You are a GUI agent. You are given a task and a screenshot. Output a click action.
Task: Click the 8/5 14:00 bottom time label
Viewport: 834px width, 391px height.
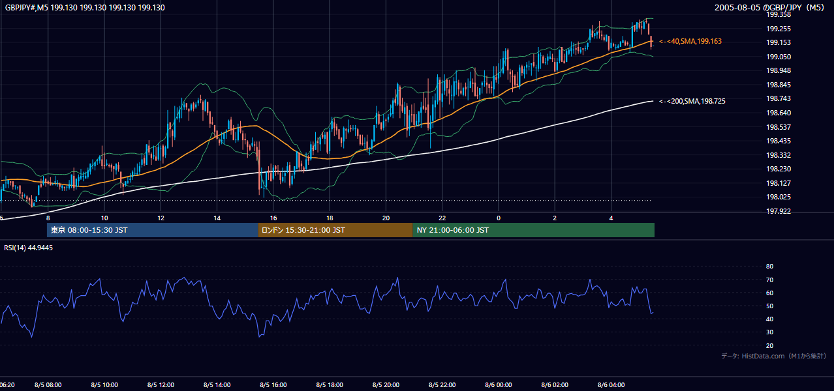pos(217,384)
